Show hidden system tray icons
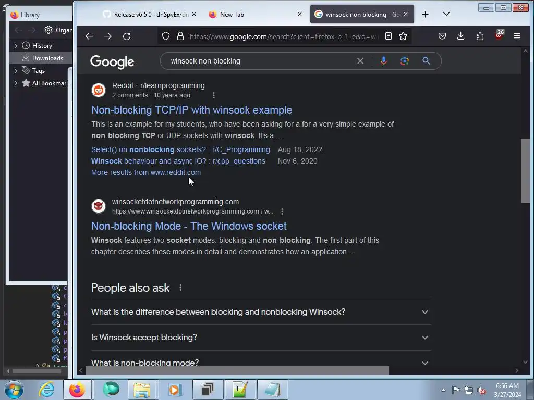The image size is (534, 400). click(x=443, y=390)
